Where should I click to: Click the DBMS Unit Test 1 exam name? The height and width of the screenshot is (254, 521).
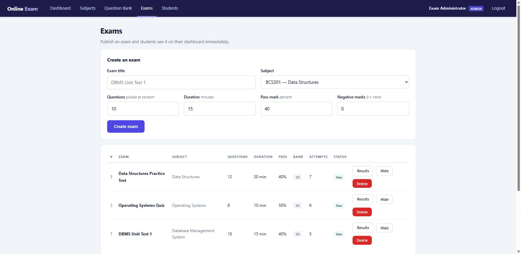click(x=135, y=234)
